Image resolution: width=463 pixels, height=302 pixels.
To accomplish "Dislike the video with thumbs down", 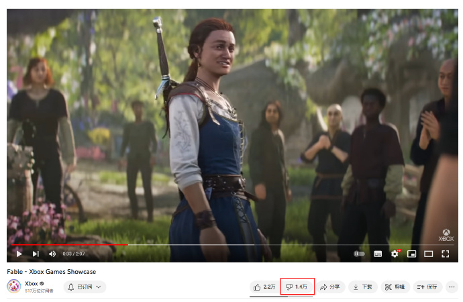I will point(297,287).
